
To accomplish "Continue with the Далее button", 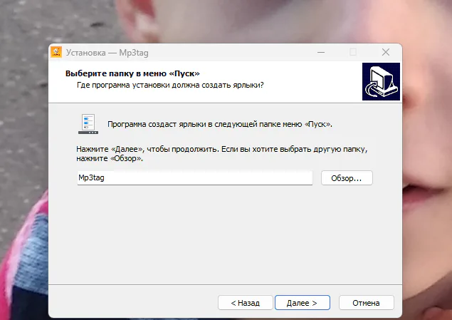I will (303, 303).
